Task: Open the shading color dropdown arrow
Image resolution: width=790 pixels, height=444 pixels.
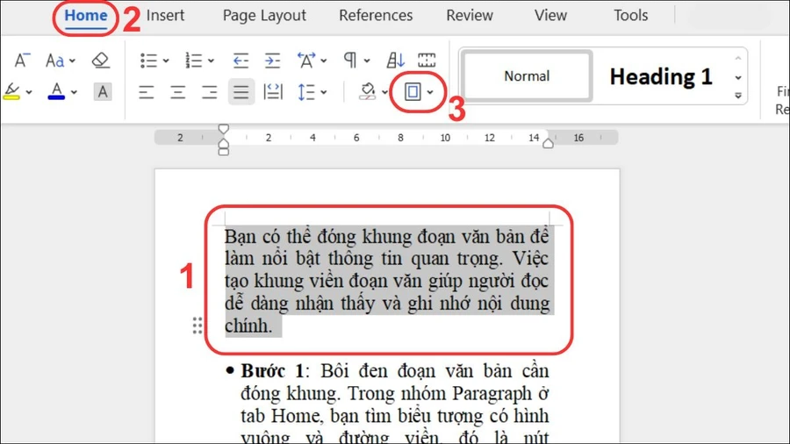Action: (x=385, y=92)
